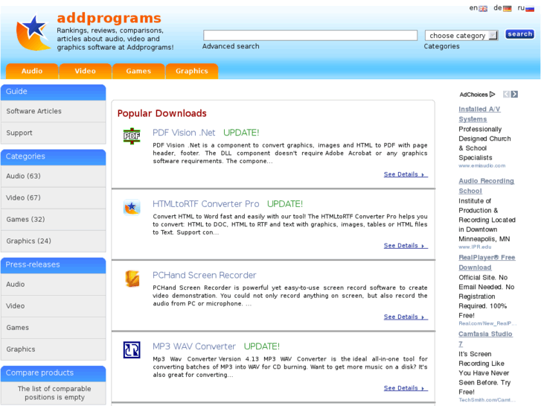This screenshot has height=406, width=541.
Task: Open the Audio navigation tab
Action: 32,71
